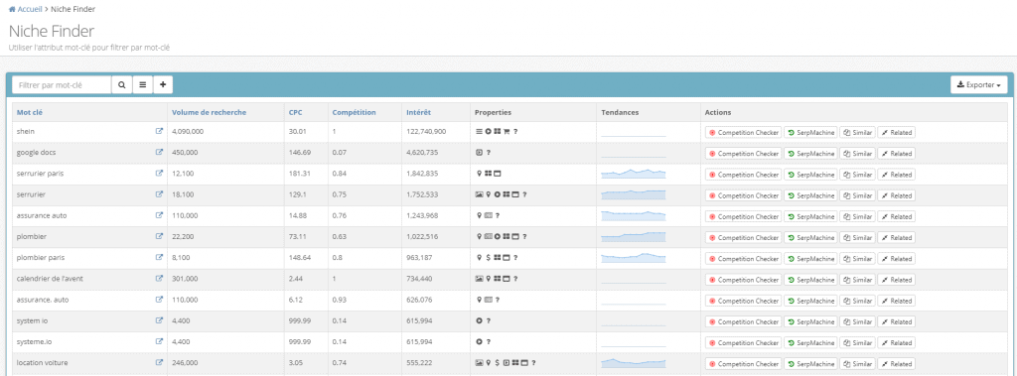Click SerpMachine for google docs
1017x376 pixels.
click(x=810, y=154)
